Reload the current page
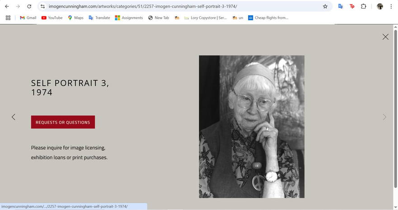Viewport: 398px width, 210px height. pyautogui.click(x=29, y=6)
